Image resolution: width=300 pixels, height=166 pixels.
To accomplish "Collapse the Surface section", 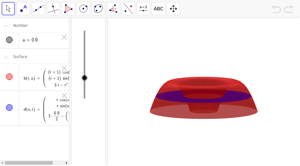I will tap(6, 57).
